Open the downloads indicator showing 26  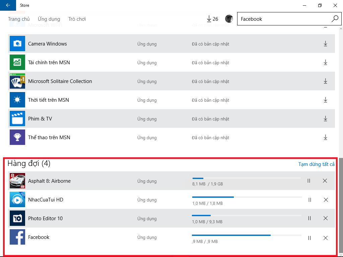click(x=212, y=19)
